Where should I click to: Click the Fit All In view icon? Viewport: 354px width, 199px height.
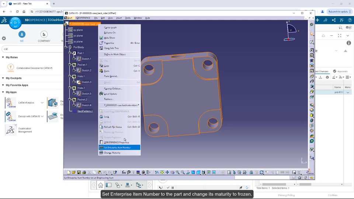click(162, 172)
